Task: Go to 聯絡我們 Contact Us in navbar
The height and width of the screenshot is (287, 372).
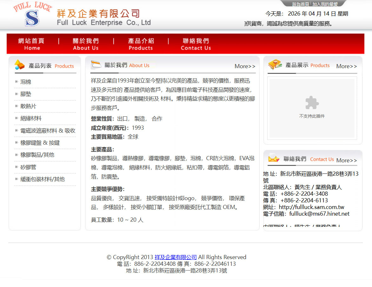Action: 196,44
